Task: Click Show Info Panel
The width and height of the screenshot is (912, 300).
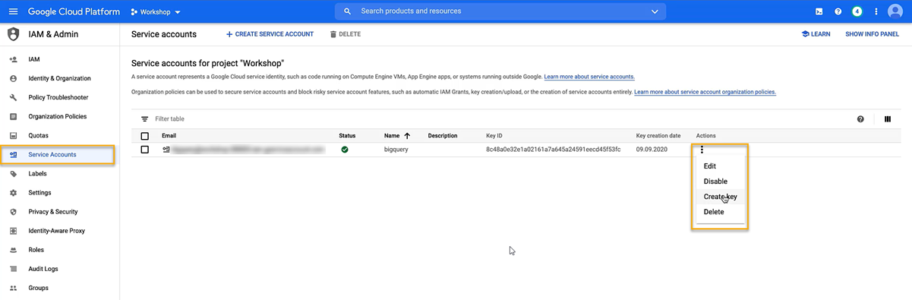Action: coord(872,34)
